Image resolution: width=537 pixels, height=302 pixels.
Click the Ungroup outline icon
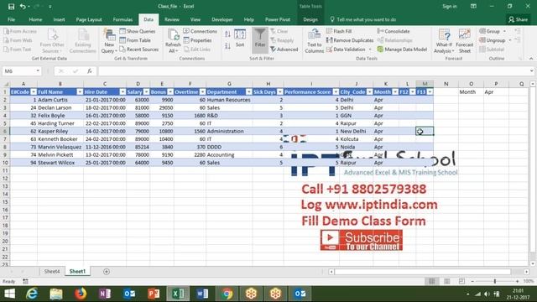[x=482, y=40]
